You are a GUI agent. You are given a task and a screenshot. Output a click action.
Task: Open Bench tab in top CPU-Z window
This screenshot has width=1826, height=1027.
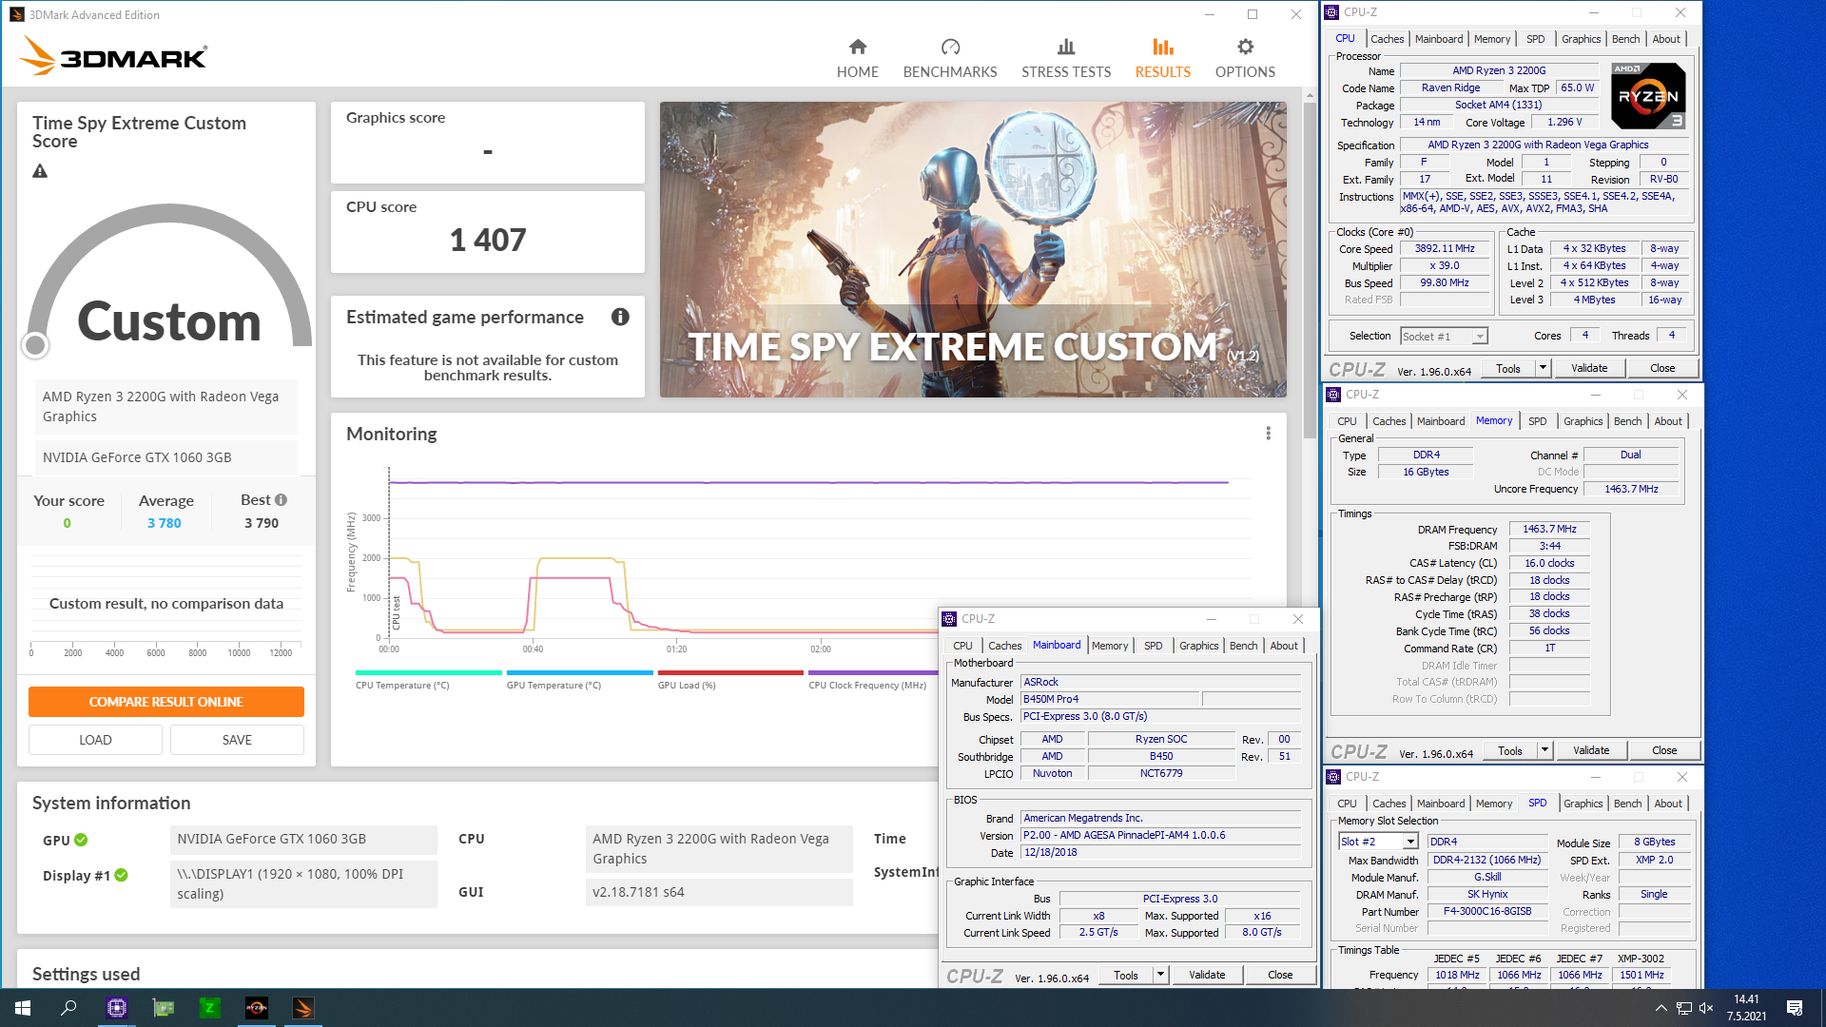pyautogui.click(x=1625, y=39)
